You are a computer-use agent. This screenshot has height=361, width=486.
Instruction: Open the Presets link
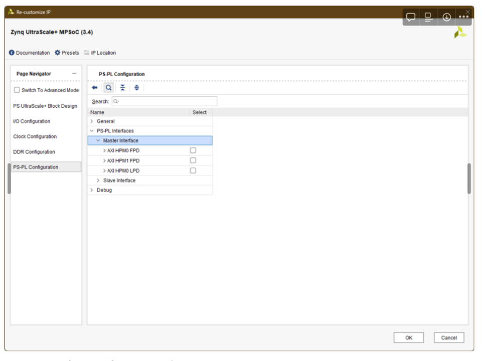pos(70,53)
